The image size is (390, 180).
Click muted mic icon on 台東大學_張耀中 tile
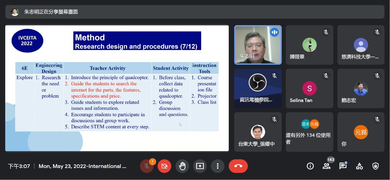(274, 119)
